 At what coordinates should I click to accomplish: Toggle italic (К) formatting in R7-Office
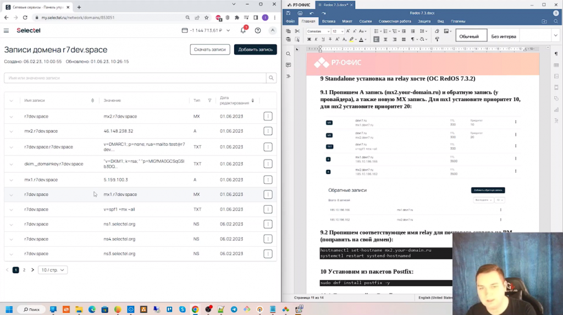[x=316, y=39]
